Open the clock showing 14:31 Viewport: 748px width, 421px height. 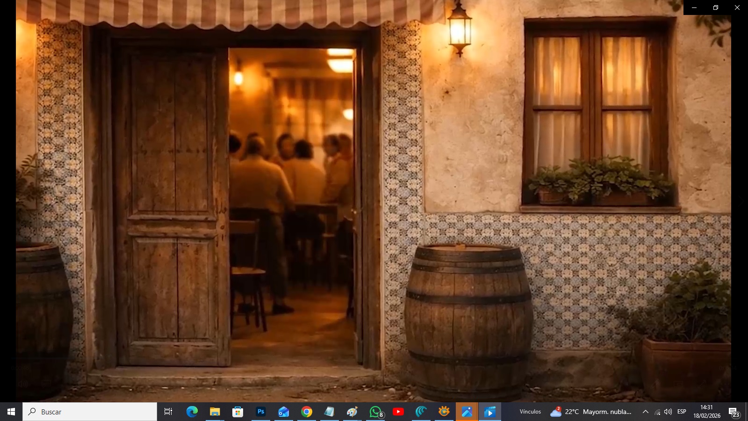pos(706,412)
